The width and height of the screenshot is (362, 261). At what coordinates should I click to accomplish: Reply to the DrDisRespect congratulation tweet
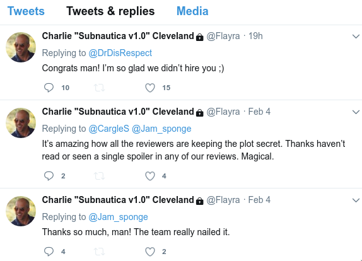(x=49, y=88)
